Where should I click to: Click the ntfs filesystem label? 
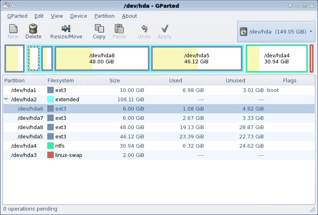tap(60, 146)
